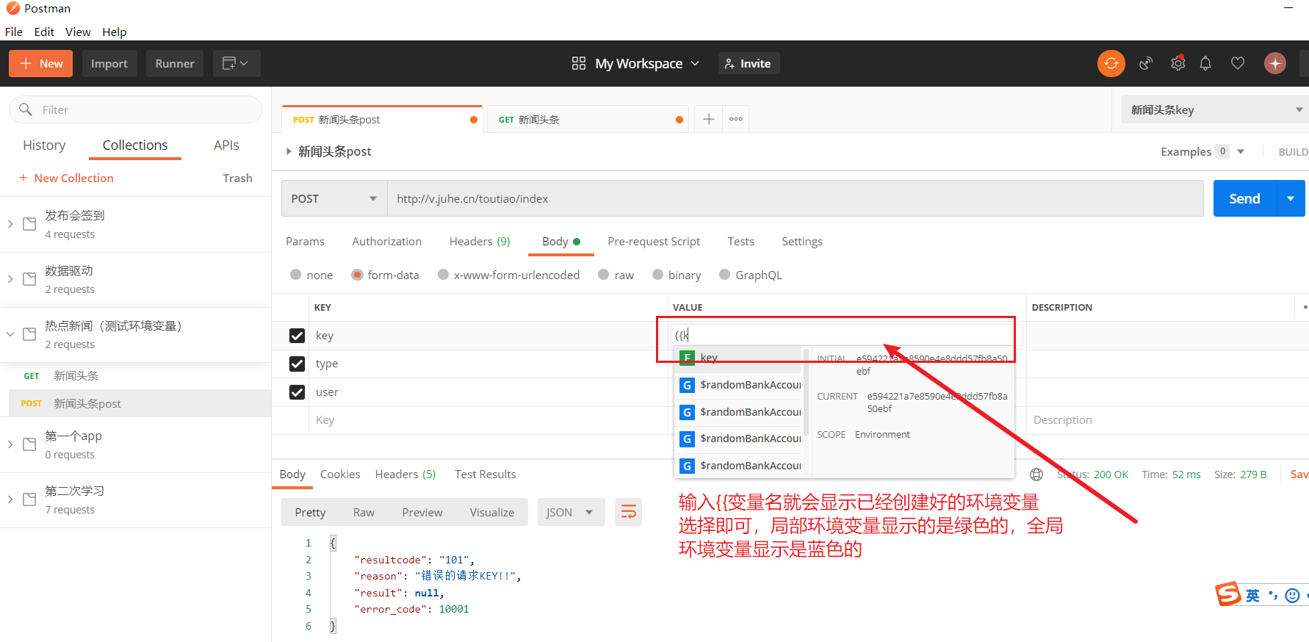1309x642 pixels.
Task: Click the 发布会签到 collection folder icon
Action: click(29, 224)
